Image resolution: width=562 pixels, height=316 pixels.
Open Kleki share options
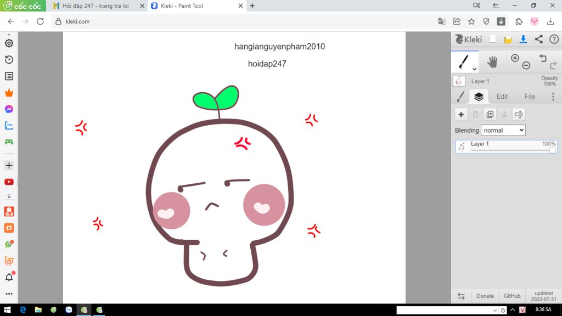pyautogui.click(x=539, y=39)
